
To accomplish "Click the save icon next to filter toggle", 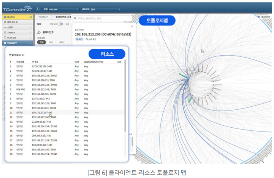I will click(67, 24).
